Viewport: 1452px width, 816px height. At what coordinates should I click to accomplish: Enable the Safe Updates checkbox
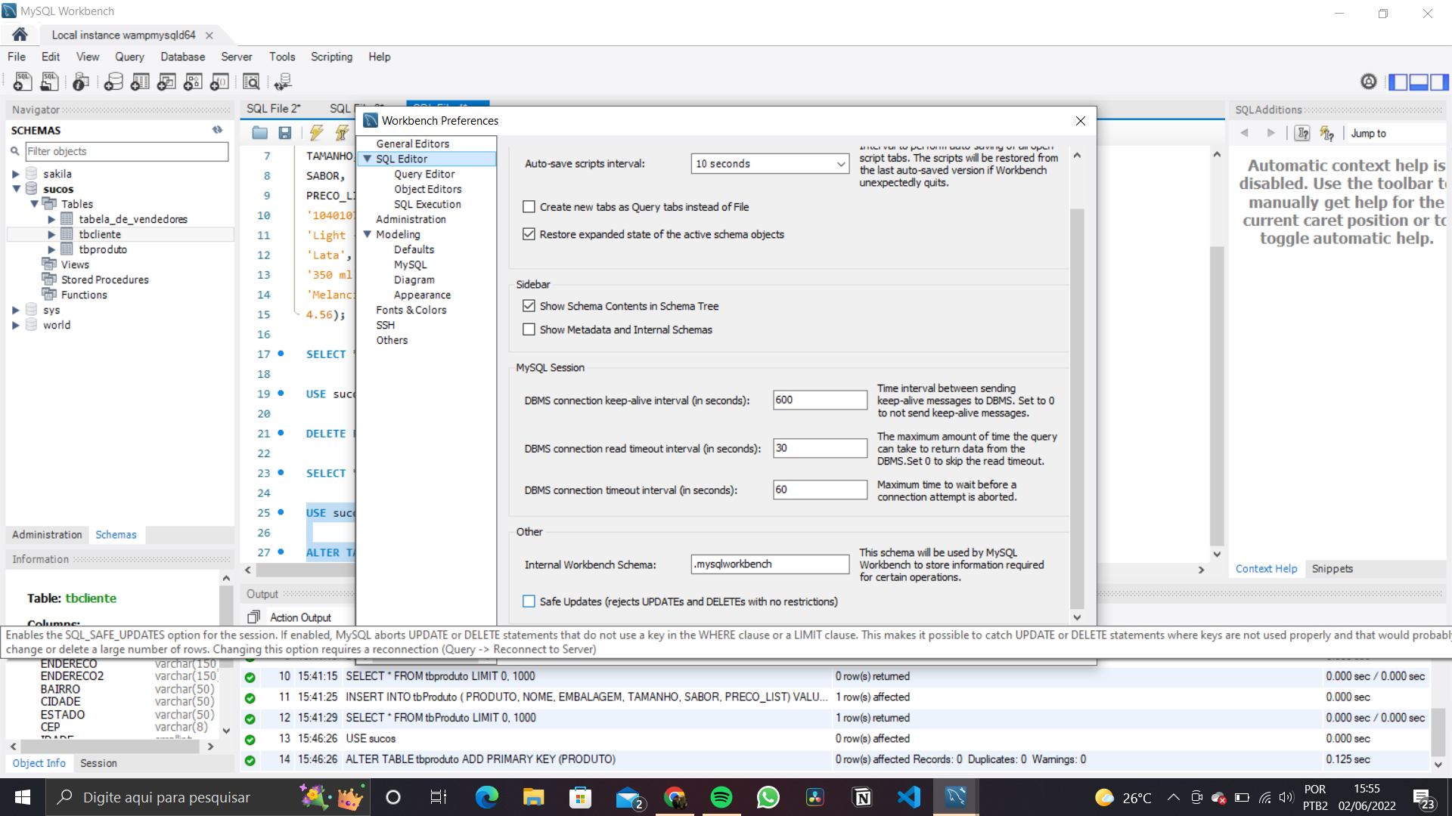pyautogui.click(x=529, y=601)
